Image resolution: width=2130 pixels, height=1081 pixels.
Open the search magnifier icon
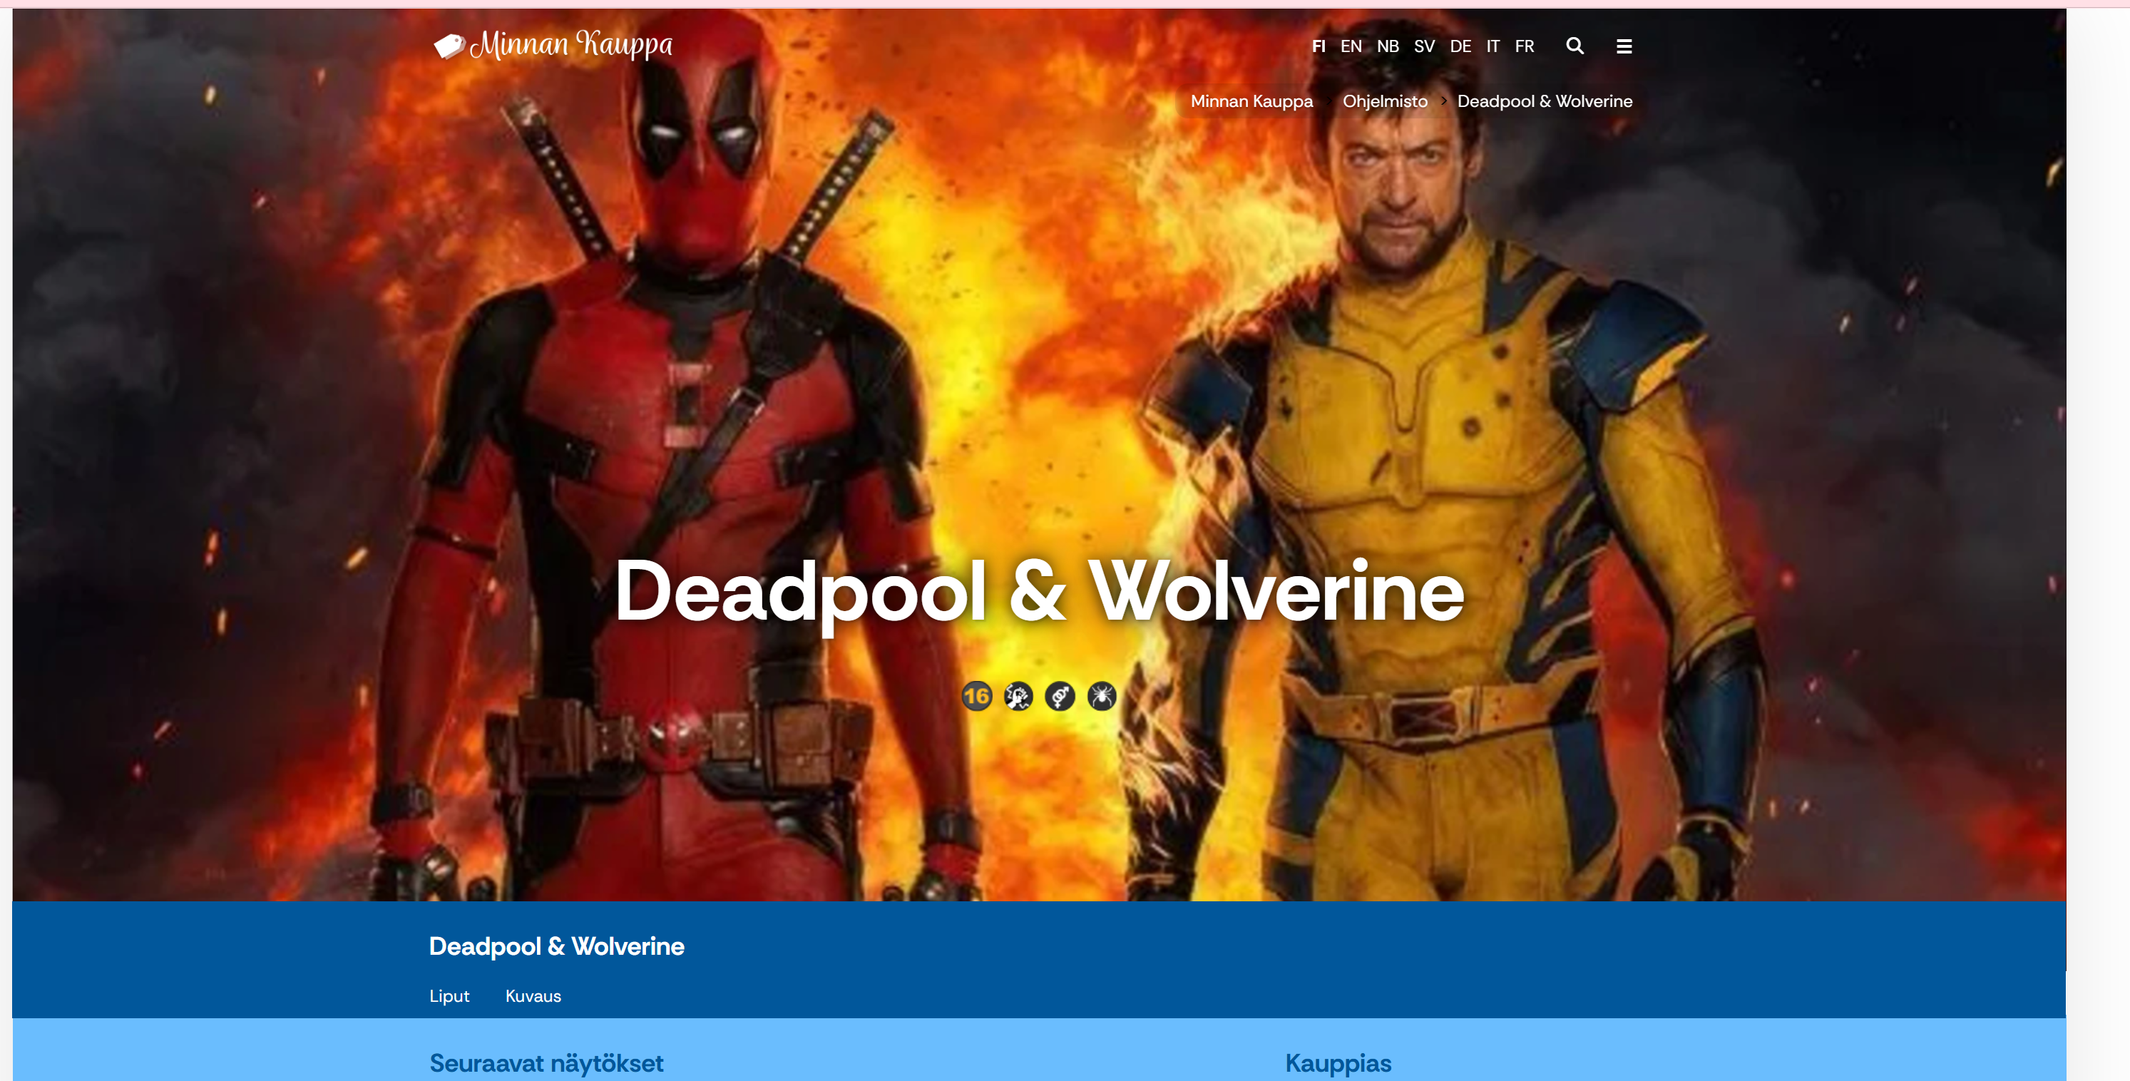click(x=1575, y=46)
